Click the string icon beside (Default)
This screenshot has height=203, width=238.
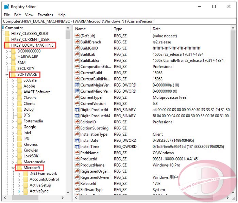click(x=77, y=36)
